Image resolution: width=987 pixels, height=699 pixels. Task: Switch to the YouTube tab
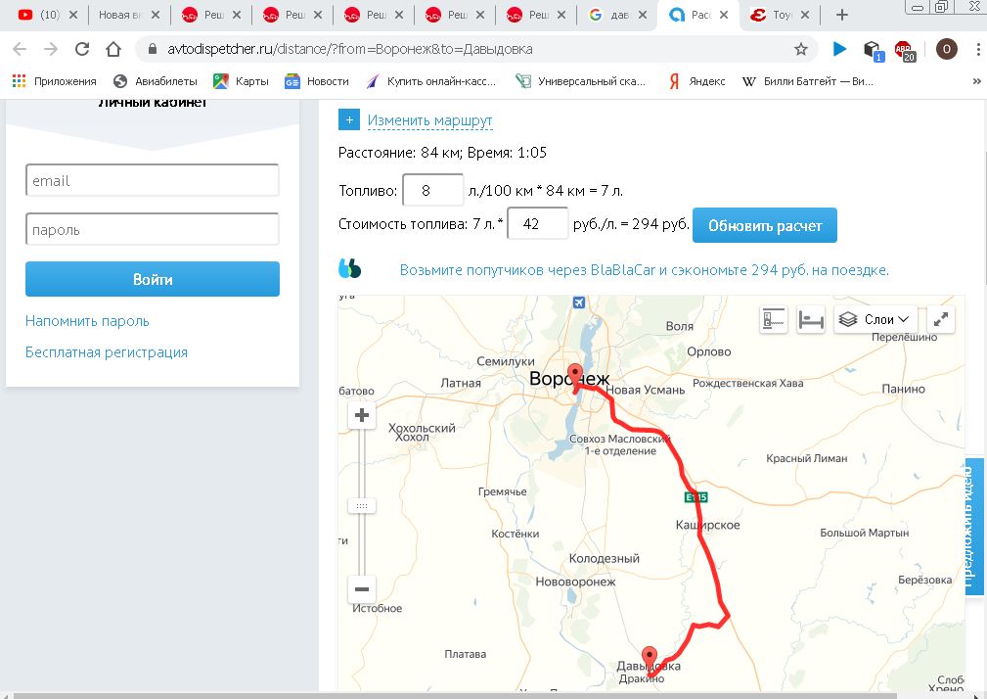click(x=44, y=15)
